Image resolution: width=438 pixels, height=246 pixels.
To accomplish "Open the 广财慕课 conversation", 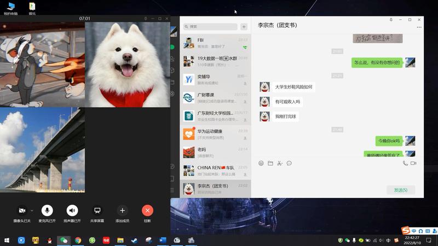I will pos(215,98).
